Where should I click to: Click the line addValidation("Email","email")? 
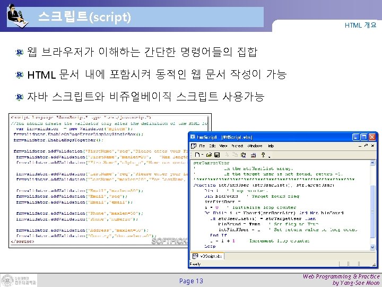74,202
